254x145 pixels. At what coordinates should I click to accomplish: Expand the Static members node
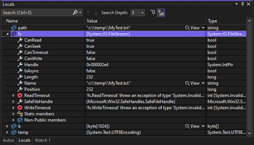13,114
